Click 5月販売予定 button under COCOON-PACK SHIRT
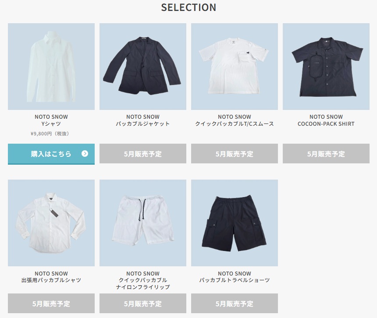 pos(326,154)
